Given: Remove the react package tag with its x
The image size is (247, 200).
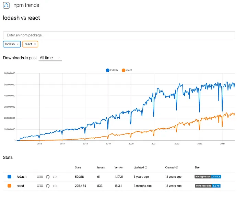Looking at the screenshot, I should (x=35, y=44).
